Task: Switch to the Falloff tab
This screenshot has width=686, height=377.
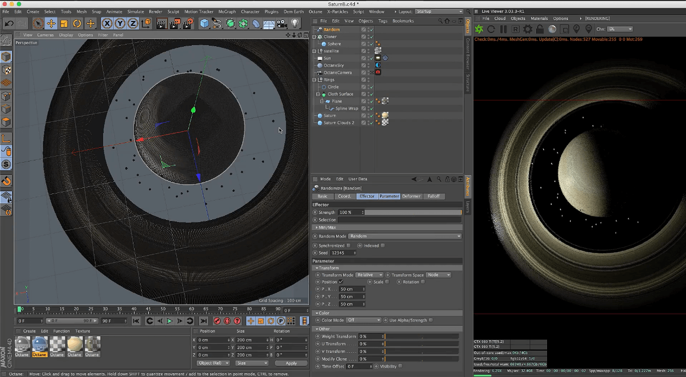Action: [x=434, y=196]
